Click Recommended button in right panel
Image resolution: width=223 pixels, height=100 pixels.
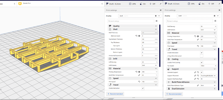[174, 94]
